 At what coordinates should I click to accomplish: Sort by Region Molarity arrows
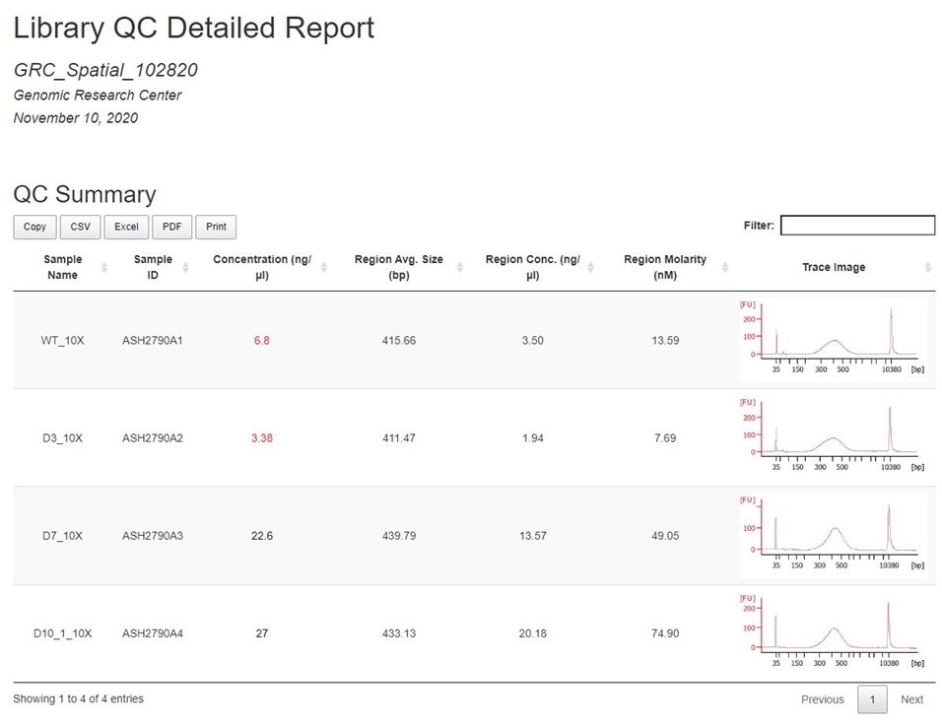725,268
